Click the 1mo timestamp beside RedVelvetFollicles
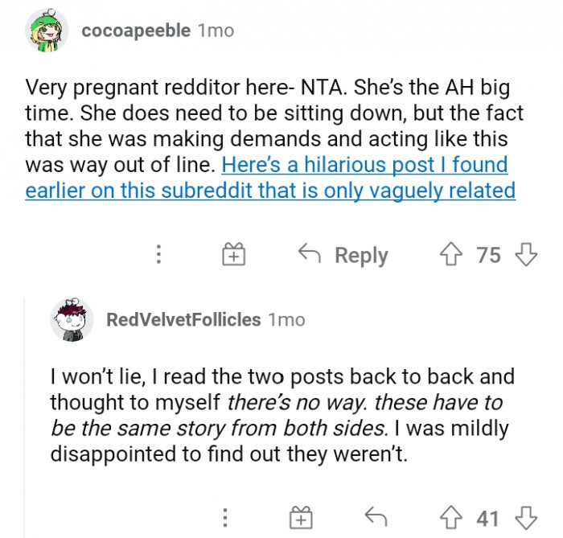 point(287,319)
